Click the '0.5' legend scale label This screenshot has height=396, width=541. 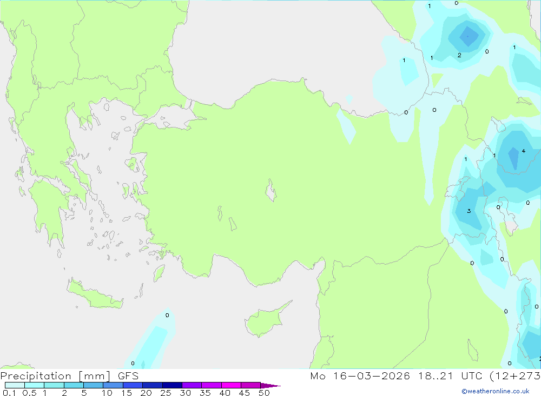29,393
